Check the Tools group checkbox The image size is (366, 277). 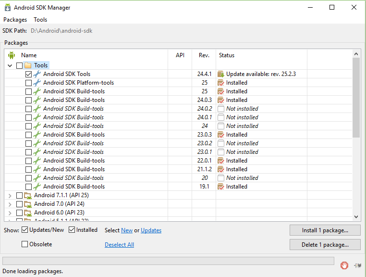coord(20,65)
